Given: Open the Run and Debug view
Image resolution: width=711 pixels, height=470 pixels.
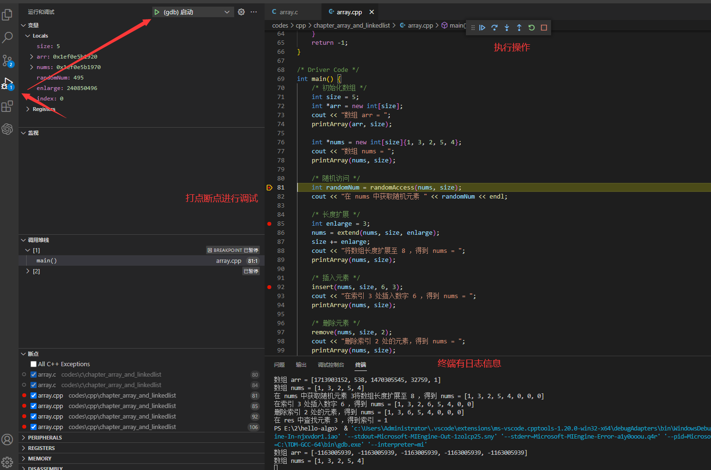Looking at the screenshot, I should coord(7,83).
